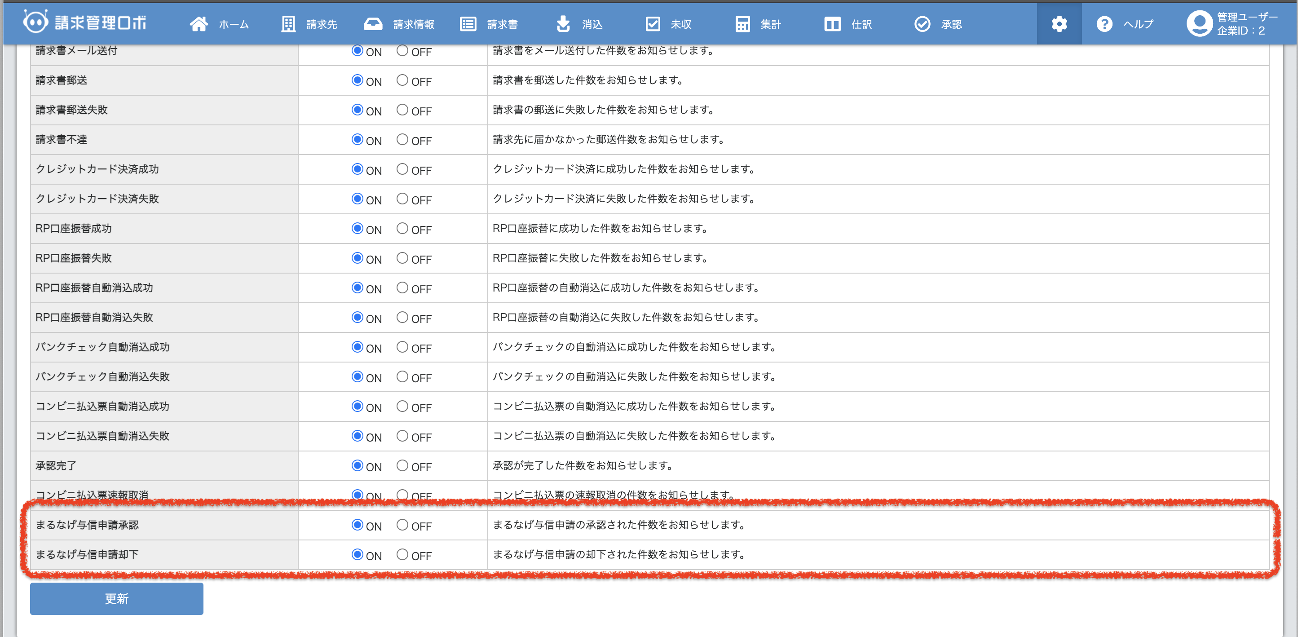The image size is (1298, 637).
Task: Click the 消込 download icon
Action: point(563,24)
